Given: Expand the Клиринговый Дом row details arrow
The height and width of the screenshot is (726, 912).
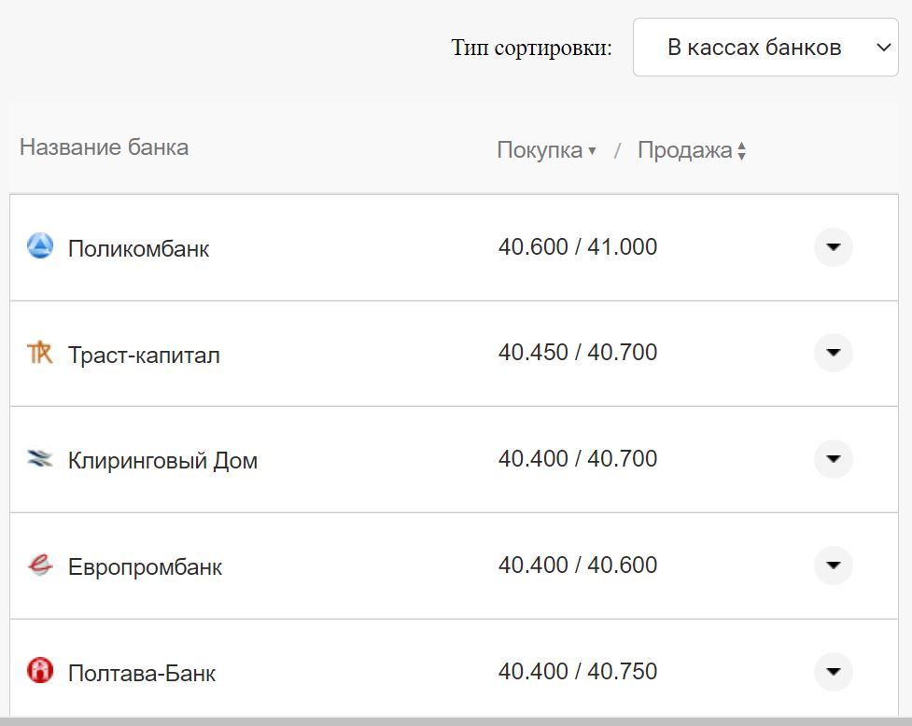Looking at the screenshot, I should [x=834, y=459].
